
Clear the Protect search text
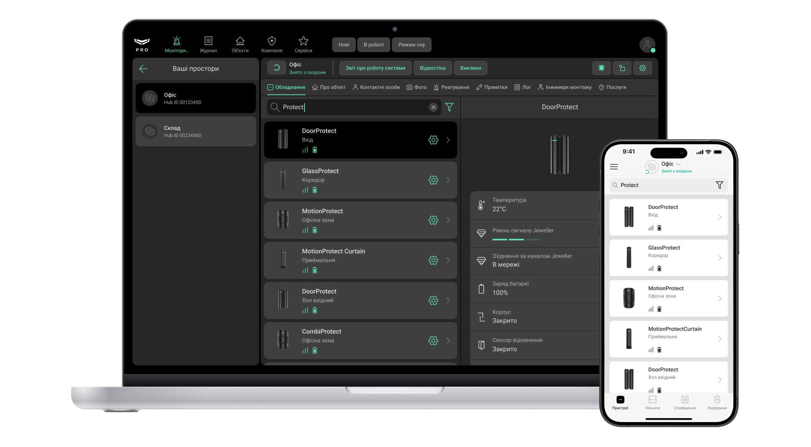click(433, 107)
